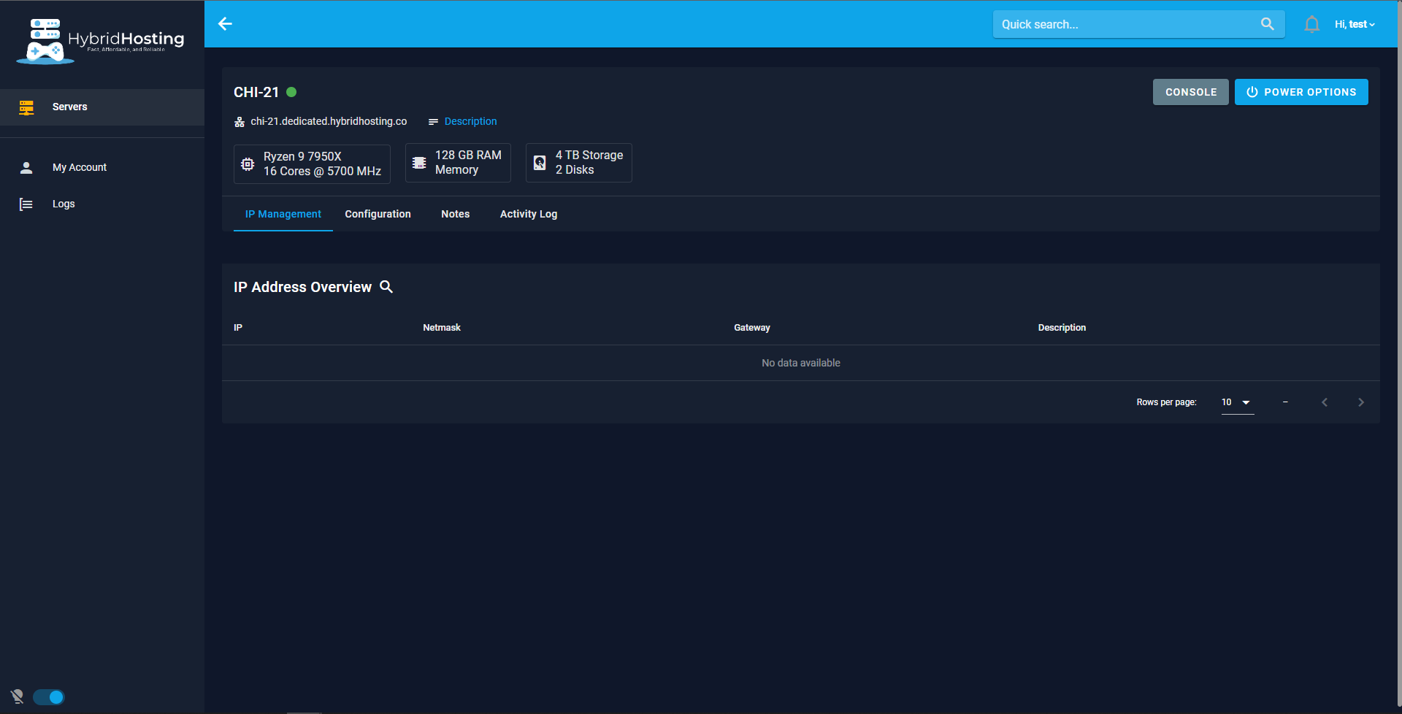
Task: Click the green server status dot
Action: [x=291, y=92]
